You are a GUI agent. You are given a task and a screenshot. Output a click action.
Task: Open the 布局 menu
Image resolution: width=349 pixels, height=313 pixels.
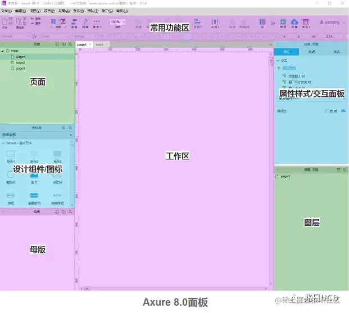(64, 11)
